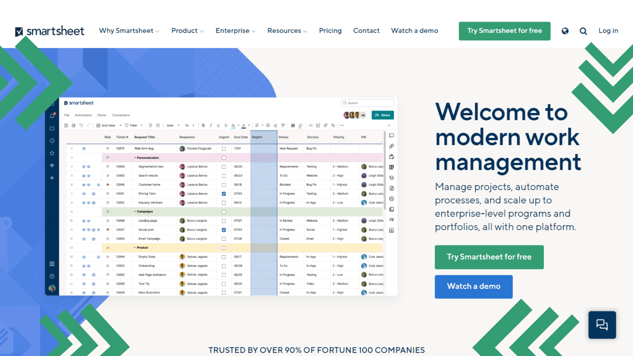Collapse the Campaigns group row
This screenshot has height=356, width=633.
click(135, 212)
